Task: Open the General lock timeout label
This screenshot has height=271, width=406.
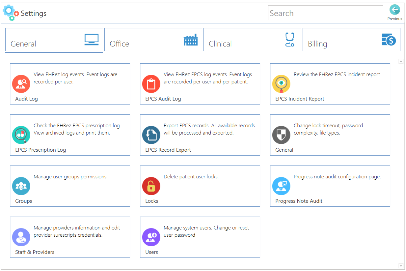Action: click(284, 150)
